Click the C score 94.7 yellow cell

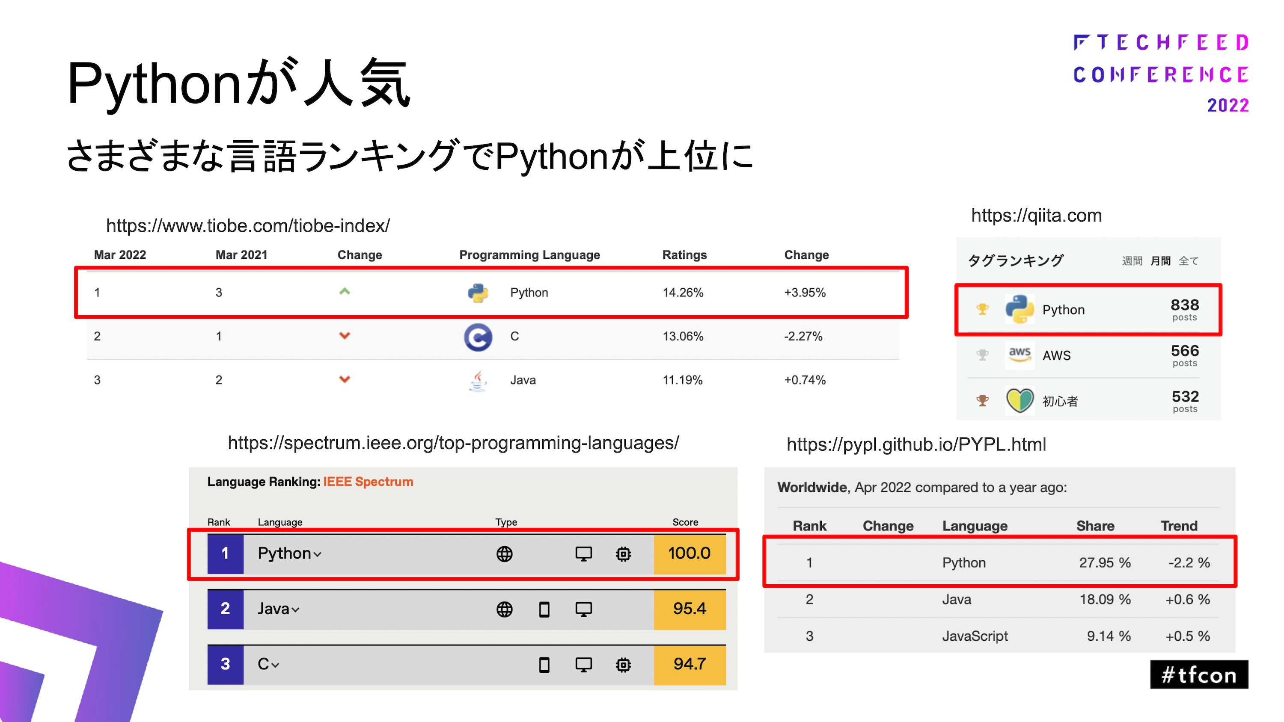tap(690, 665)
